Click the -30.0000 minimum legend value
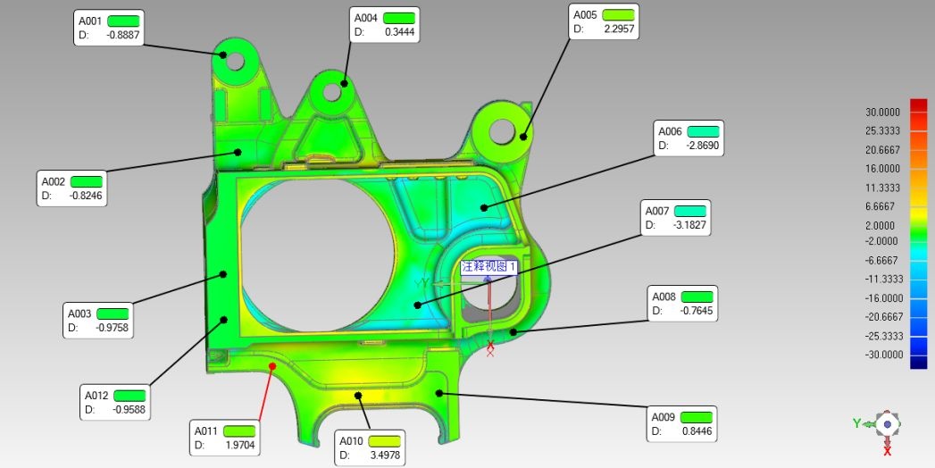The height and width of the screenshot is (468, 935). point(881,355)
